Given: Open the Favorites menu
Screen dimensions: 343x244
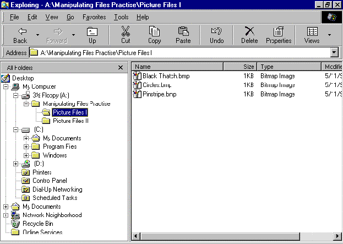Looking at the screenshot, I should pyautogui.click(x=94, y=17).
